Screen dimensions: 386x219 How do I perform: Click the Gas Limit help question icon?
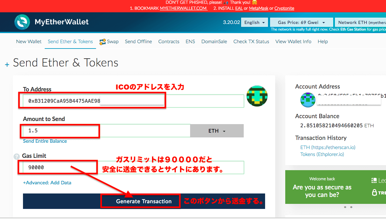tap(17, 156)
